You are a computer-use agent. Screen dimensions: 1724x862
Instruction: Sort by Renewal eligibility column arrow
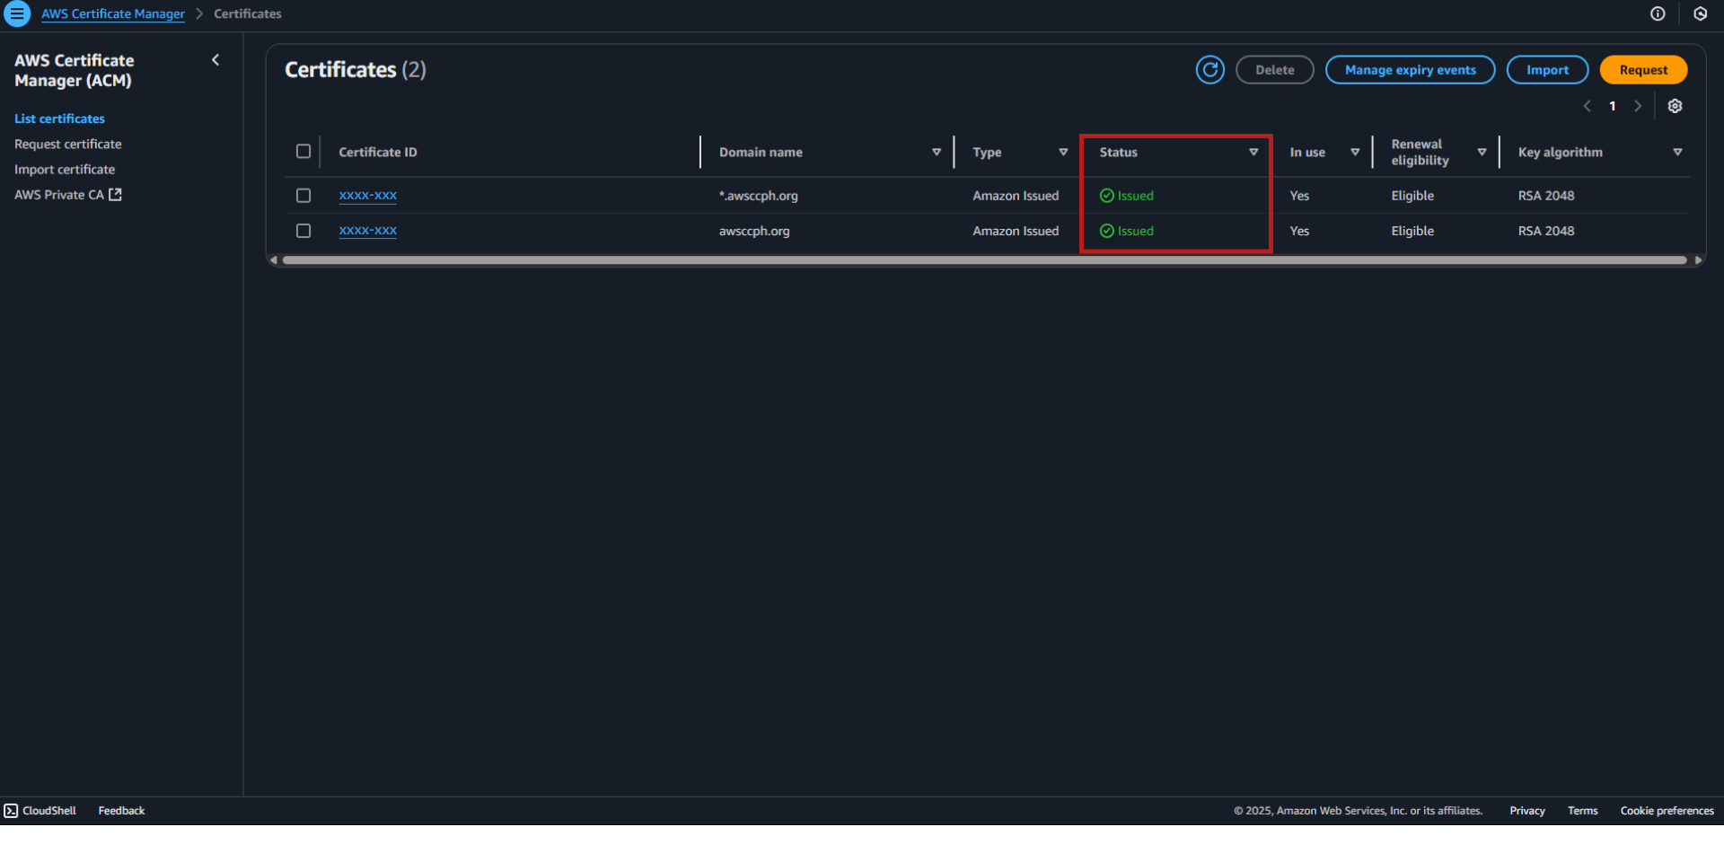[1482, 152]
